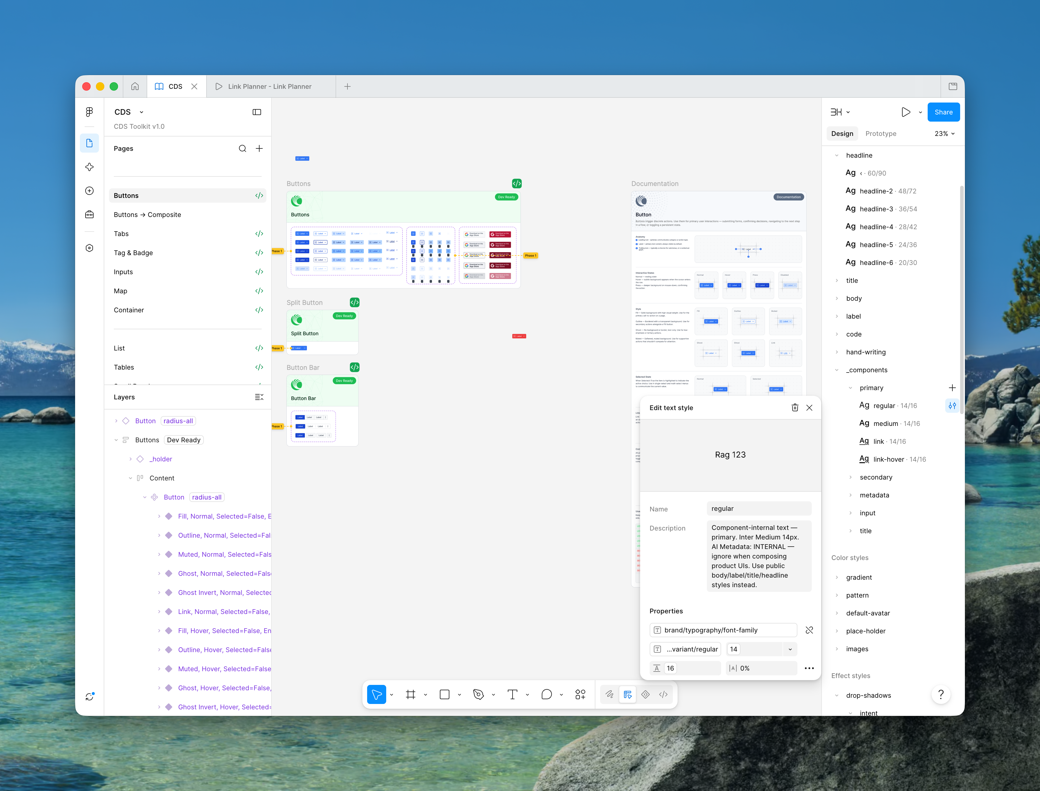Collapse the headline text styles group
This screenshot has width=1040, height=791.
tap(836, 155)
